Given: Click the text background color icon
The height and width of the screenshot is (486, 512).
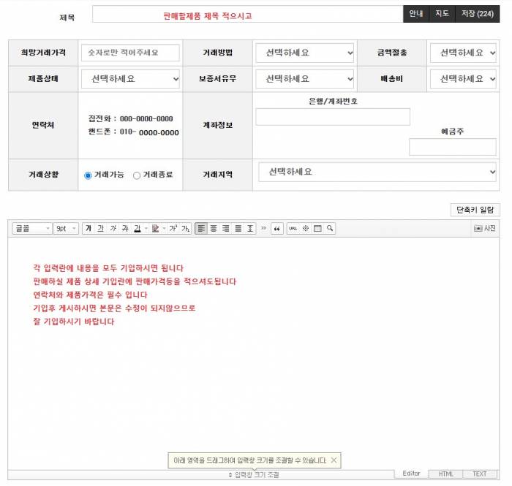Looking at the screenshot, I should [155, 228].
